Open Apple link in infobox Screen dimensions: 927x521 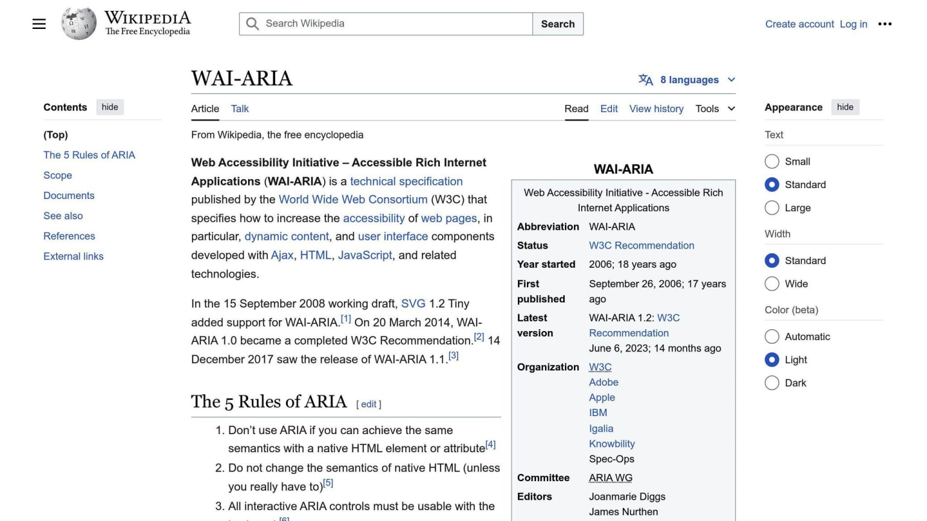point(602,397)
